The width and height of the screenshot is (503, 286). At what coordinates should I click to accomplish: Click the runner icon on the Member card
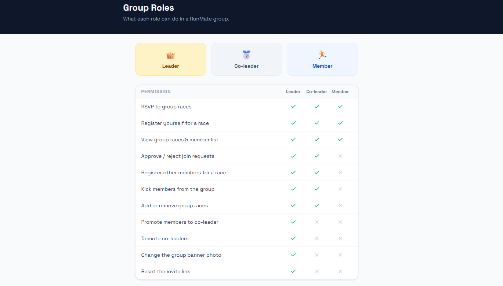tap(322, 55)
